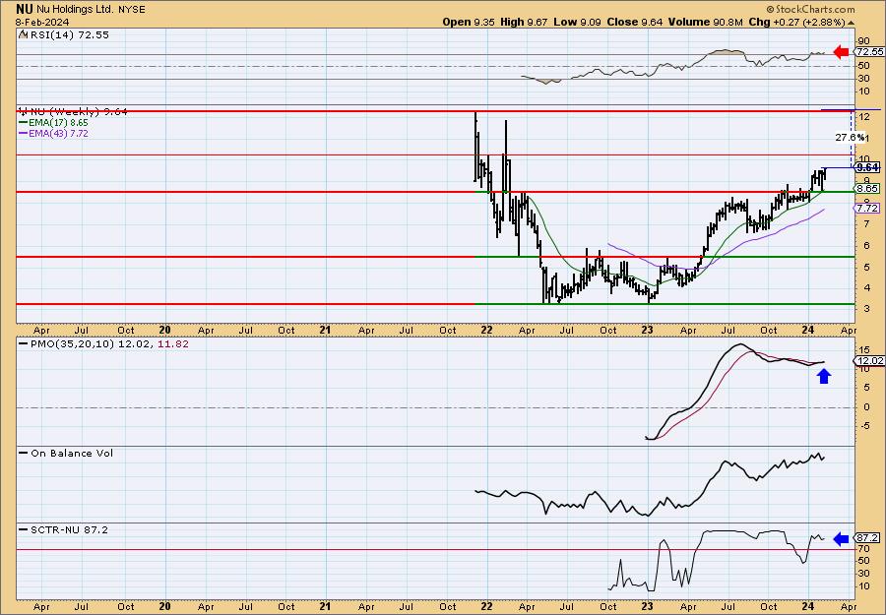Click the High 9.67 quote value
This screenshot has width=886, height=615.
(x=524, y=22)
